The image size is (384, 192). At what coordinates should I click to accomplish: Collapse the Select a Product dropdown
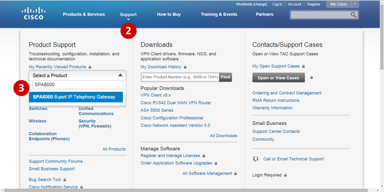(120, 75)
